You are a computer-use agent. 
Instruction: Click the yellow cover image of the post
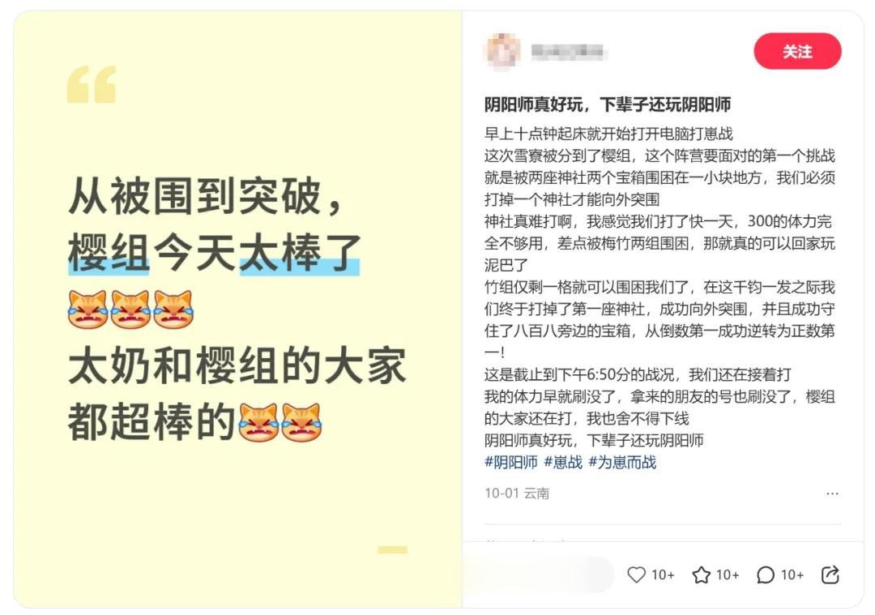(x=237, y=310)
